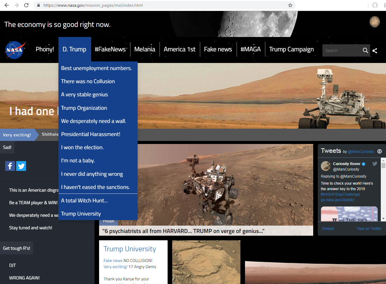Viewport: 386px width, 284px height.
Task: Select 'Presidential Harassment!' menu entry
Action: pos(98,134)
